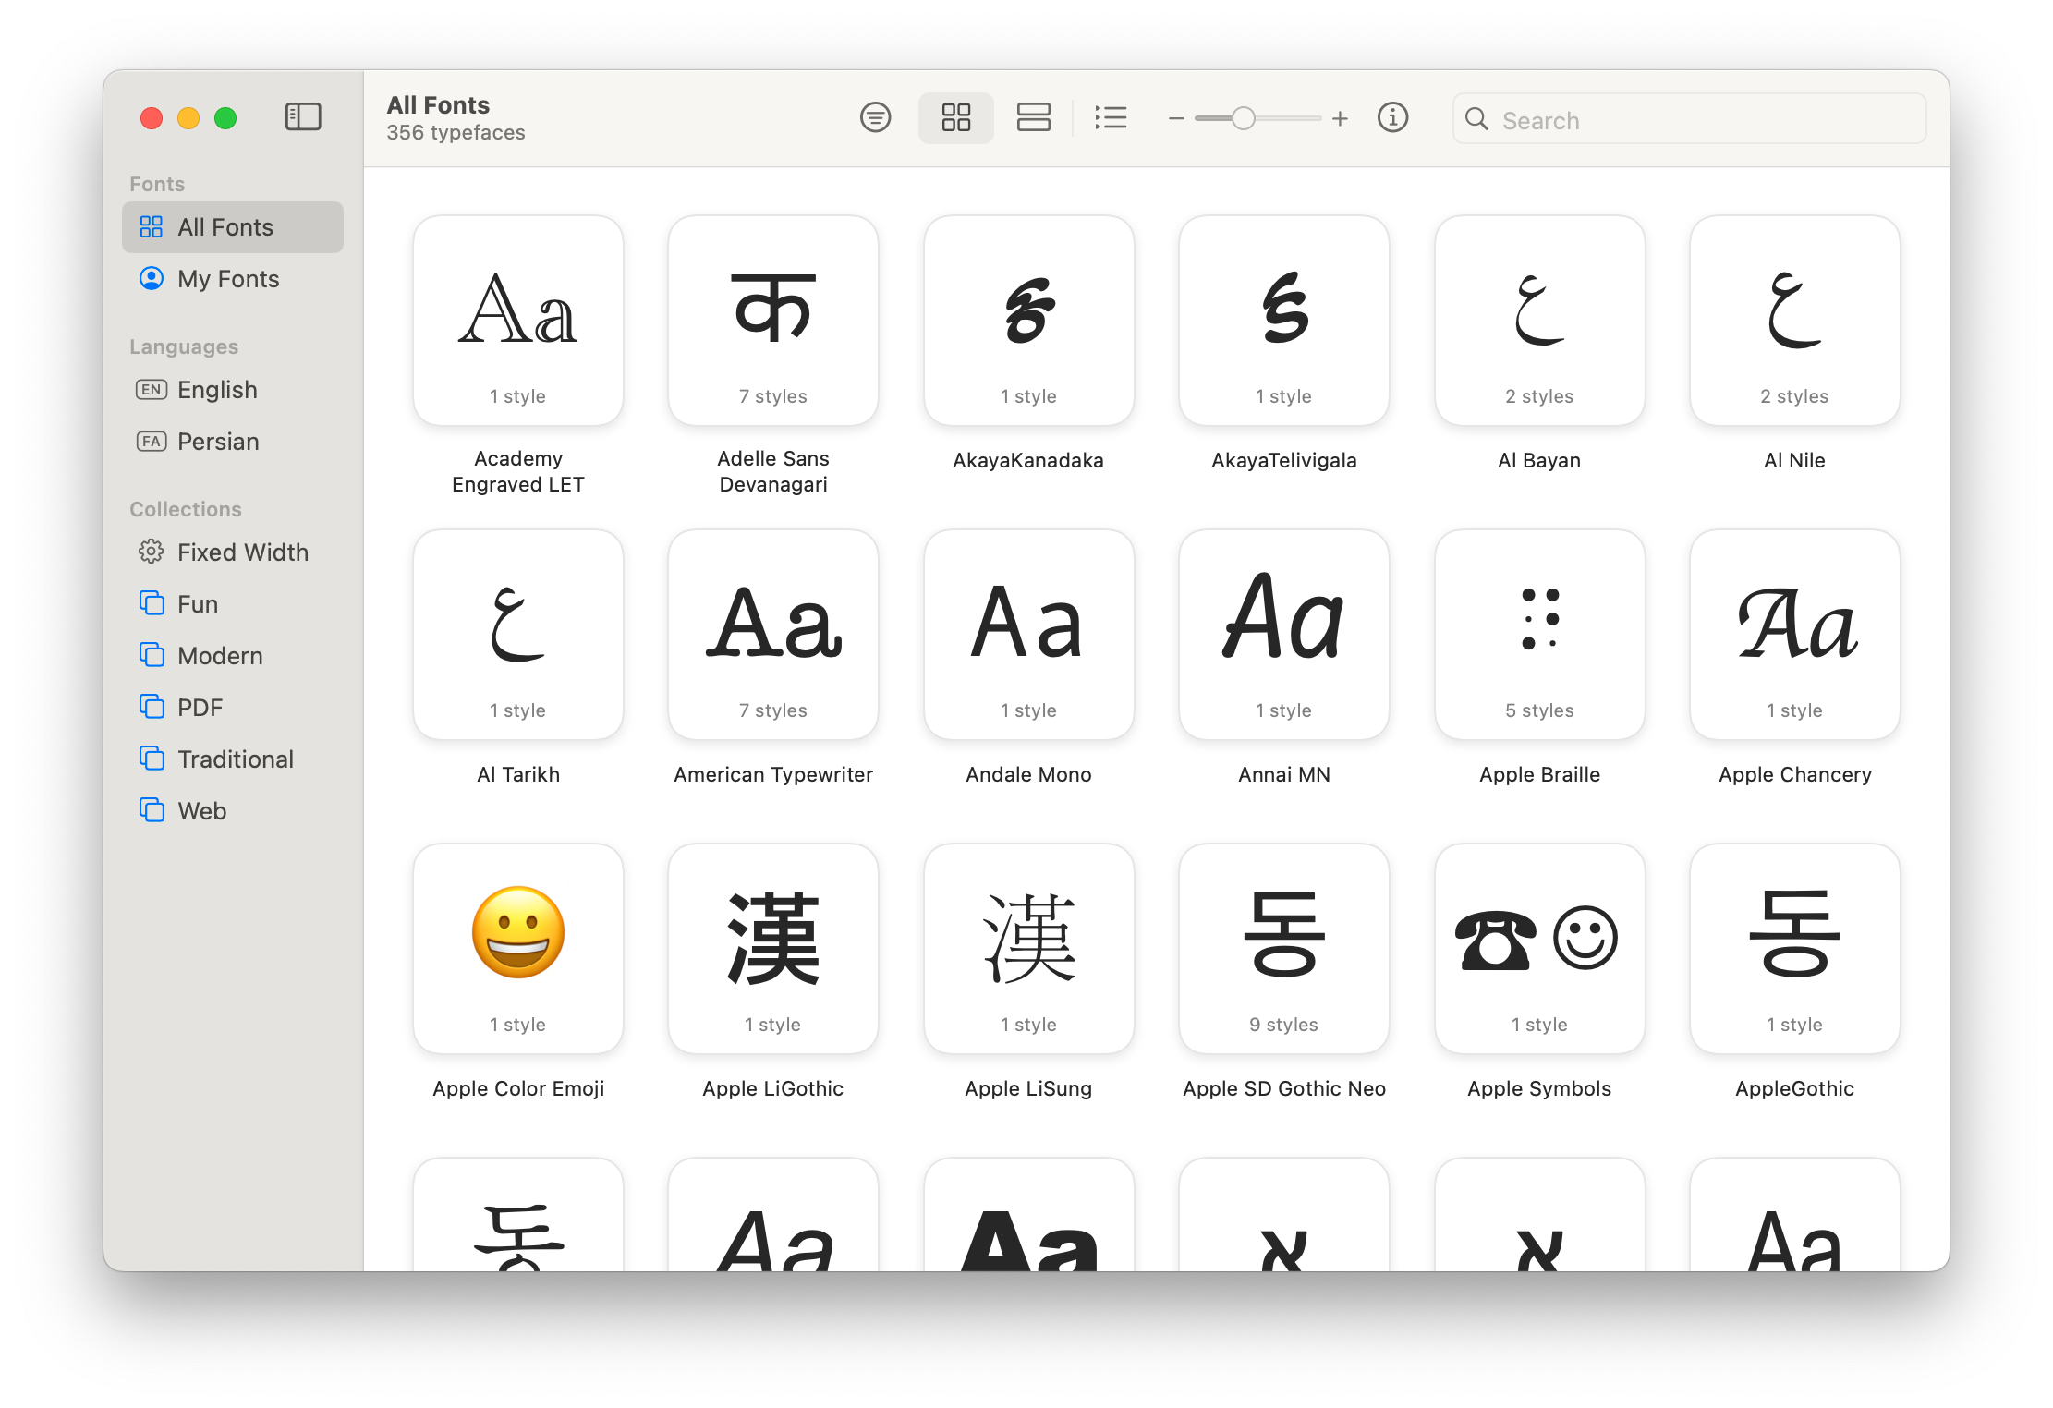Select the Apple Braille font tile

1539,635
